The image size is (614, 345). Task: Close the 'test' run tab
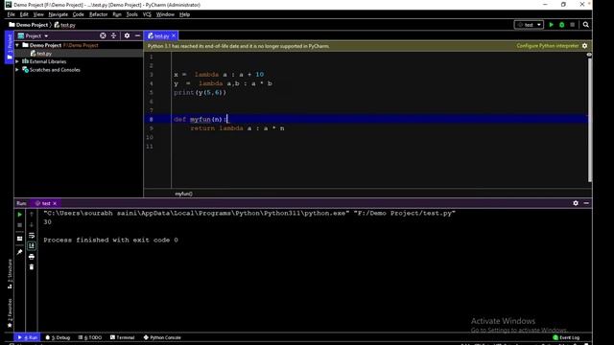click(55, 203)
